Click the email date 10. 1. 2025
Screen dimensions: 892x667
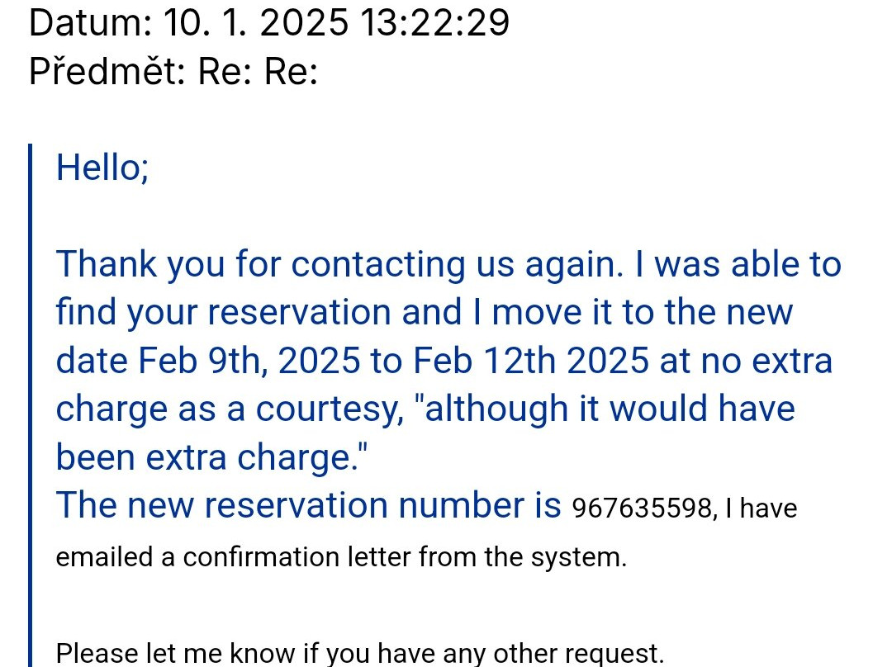(256, 23)
